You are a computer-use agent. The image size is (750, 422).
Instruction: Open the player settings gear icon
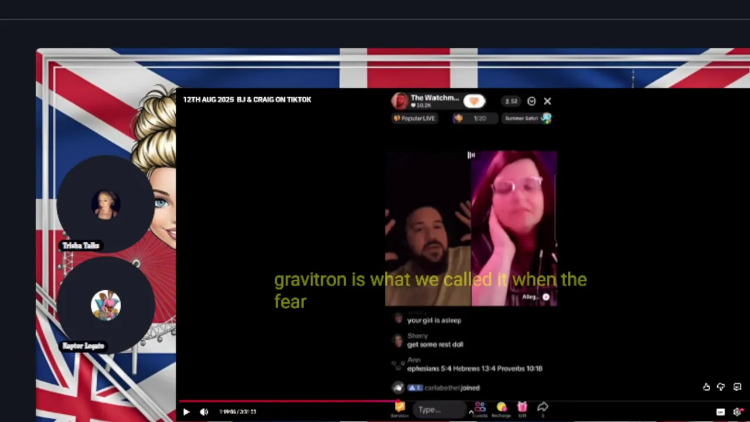point(737,412)
